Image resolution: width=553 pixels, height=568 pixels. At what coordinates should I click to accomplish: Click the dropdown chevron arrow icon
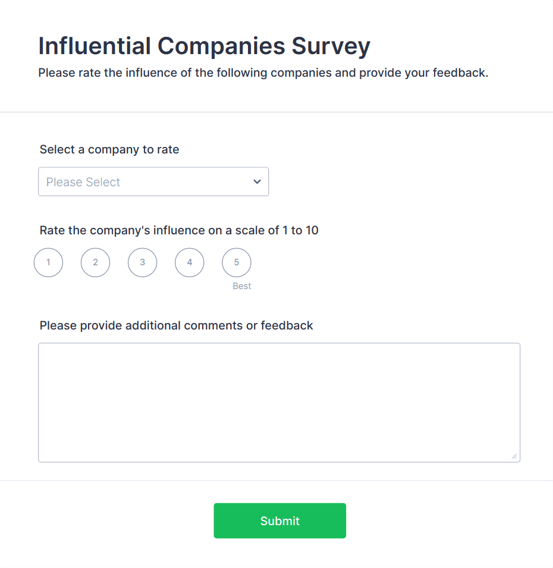[x=257, y=182]
